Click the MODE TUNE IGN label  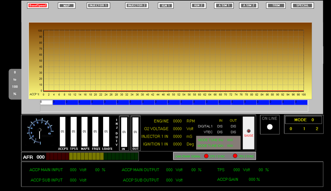[x=210, y=145]
